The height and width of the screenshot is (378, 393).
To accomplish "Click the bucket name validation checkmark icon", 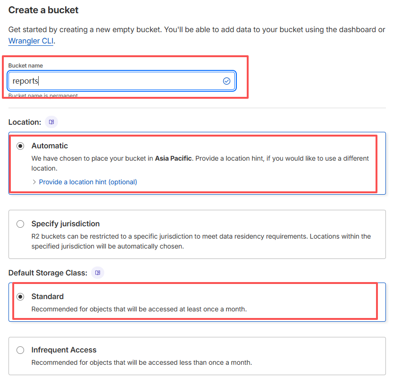I will 226,81.
